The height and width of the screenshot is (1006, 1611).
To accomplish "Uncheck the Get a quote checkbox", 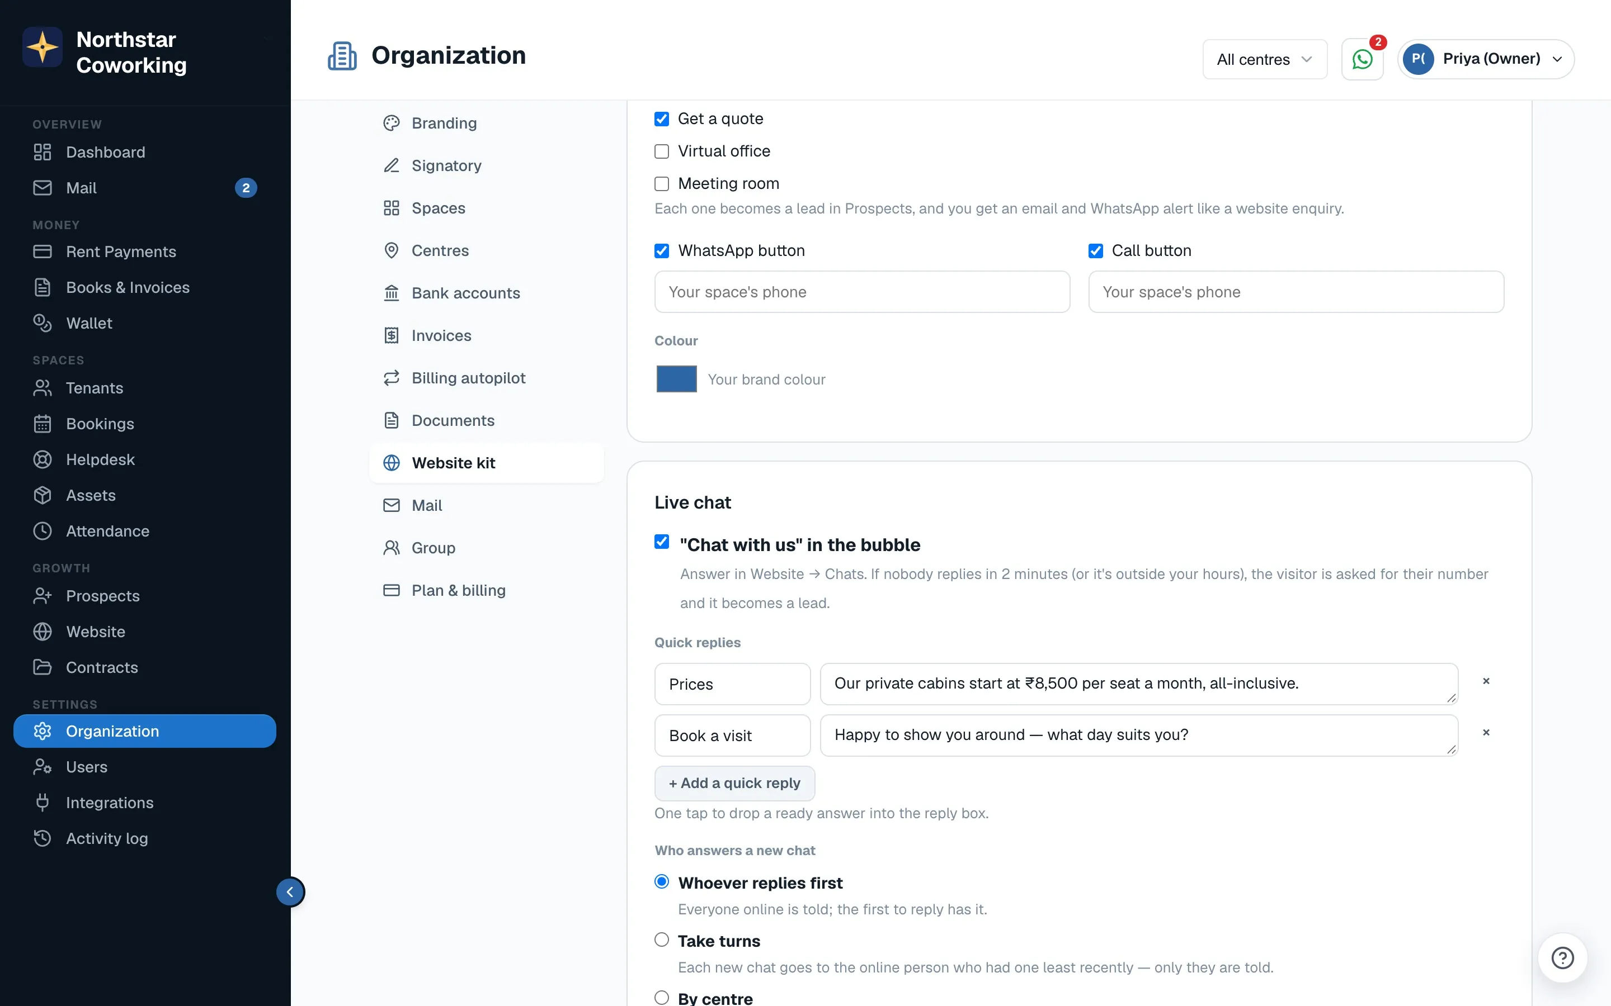I will click(x=662, y=119).
